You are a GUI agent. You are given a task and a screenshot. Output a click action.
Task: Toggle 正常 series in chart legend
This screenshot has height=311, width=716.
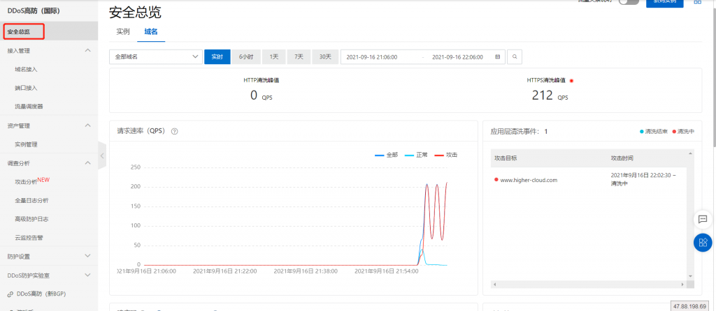[415, 155]
